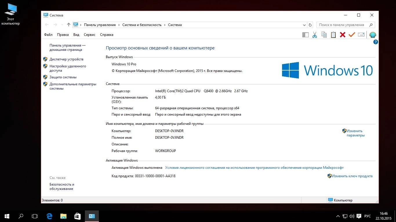
Task: Open the Сервис menu
Action: pos(90,35)
